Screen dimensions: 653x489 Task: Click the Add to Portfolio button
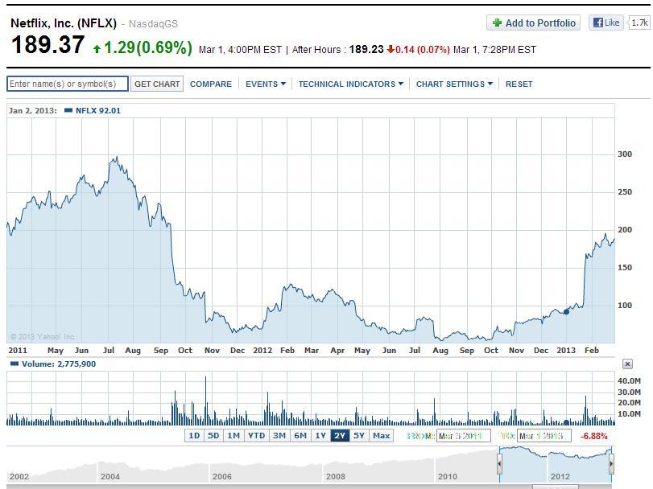pyautogui.click(x=534, y=23)
